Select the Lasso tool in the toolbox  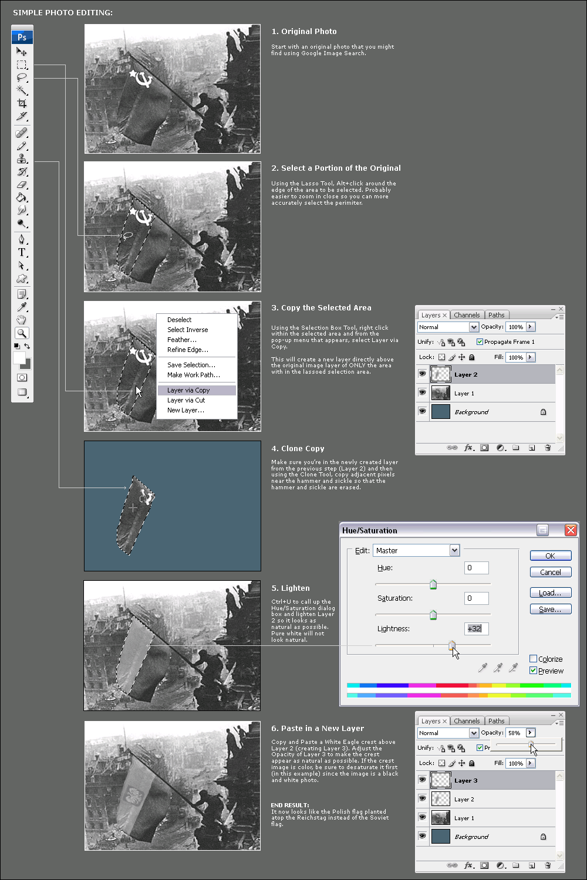pyautogui.click(x=22, y=77)
